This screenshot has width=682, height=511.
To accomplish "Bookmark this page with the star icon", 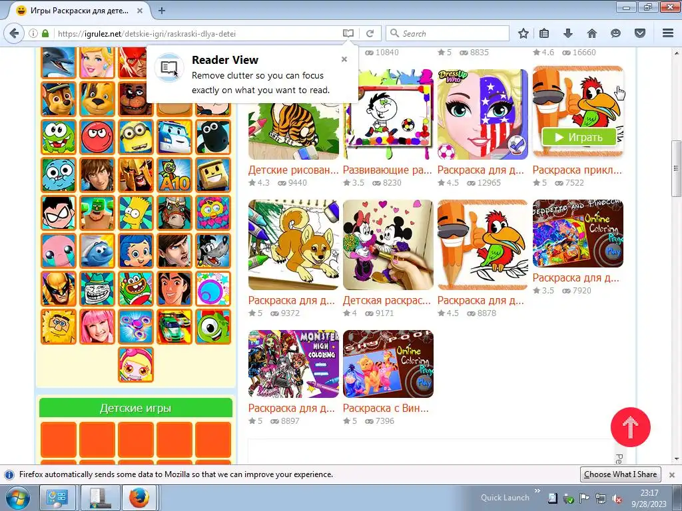I will point(523,33).
